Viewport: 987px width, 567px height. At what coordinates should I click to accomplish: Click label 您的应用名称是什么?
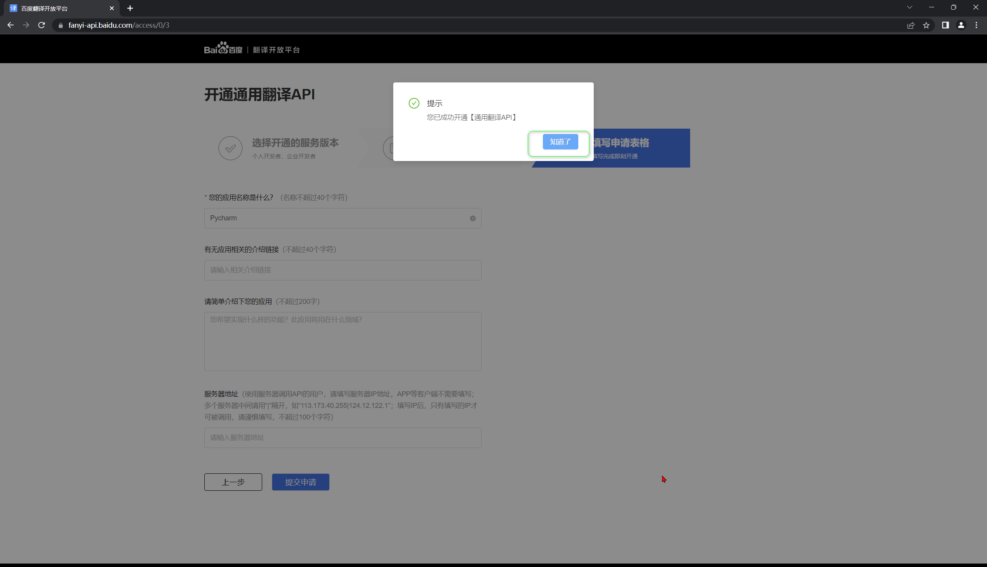coord(241,198)
